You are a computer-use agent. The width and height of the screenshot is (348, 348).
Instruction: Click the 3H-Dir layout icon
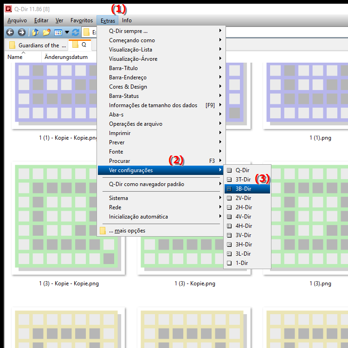(x=229, y=245)
